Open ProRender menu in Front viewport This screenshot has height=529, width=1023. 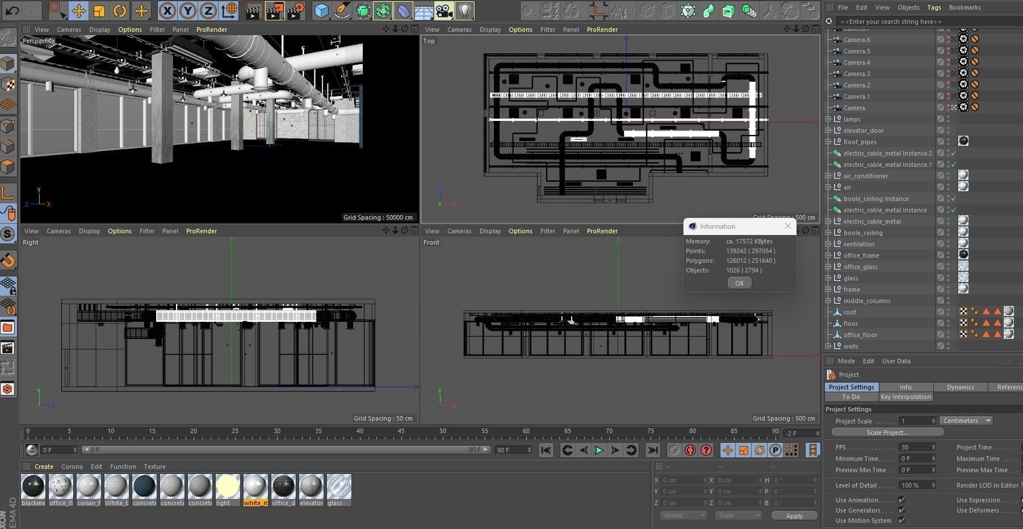pos(602,231)
